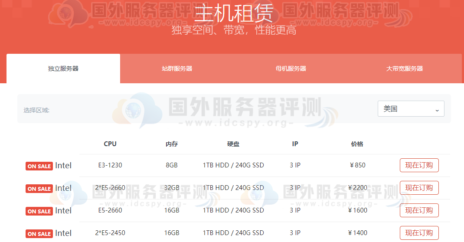
Task: Click the 主机租赁 page heading
Action: [x=233, y=14]
